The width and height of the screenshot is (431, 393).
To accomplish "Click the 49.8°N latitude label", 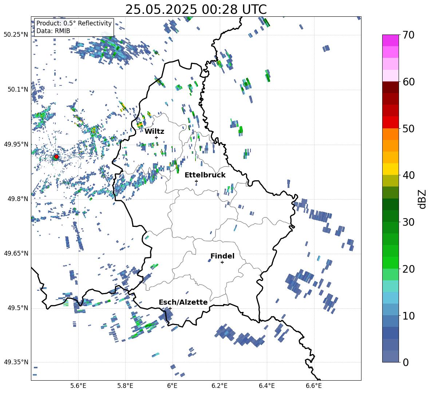I will (17, 199).
